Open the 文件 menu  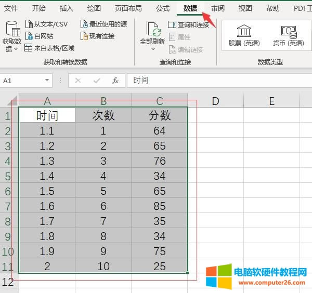[x=11, y=8]
